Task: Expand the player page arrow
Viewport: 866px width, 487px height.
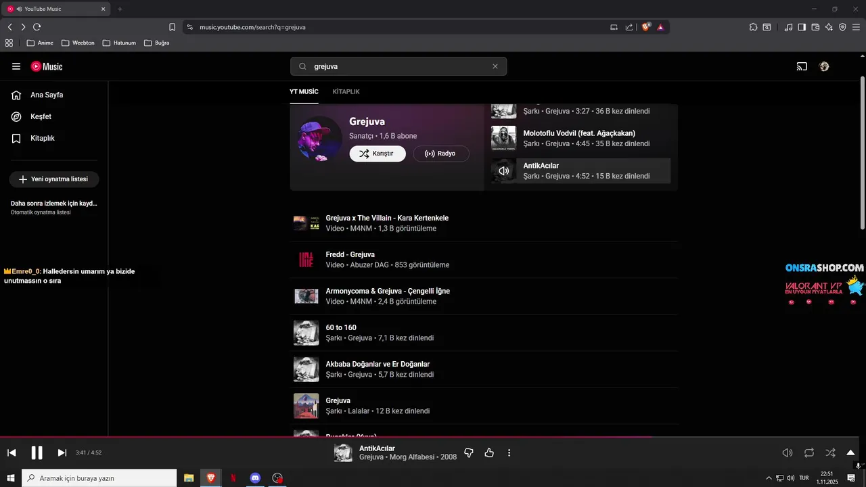Action: (850, 453)
